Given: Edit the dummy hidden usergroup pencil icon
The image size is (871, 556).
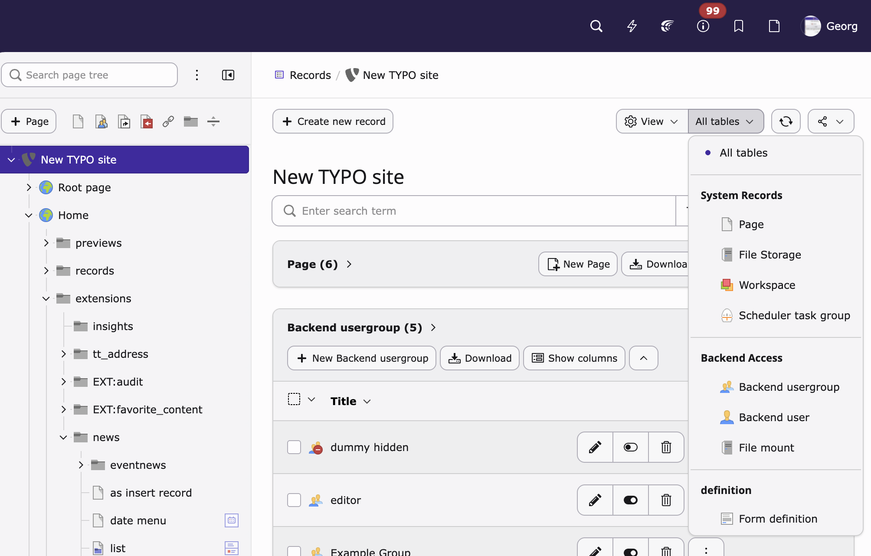Looking at the screenshot, I should point(595,447).
